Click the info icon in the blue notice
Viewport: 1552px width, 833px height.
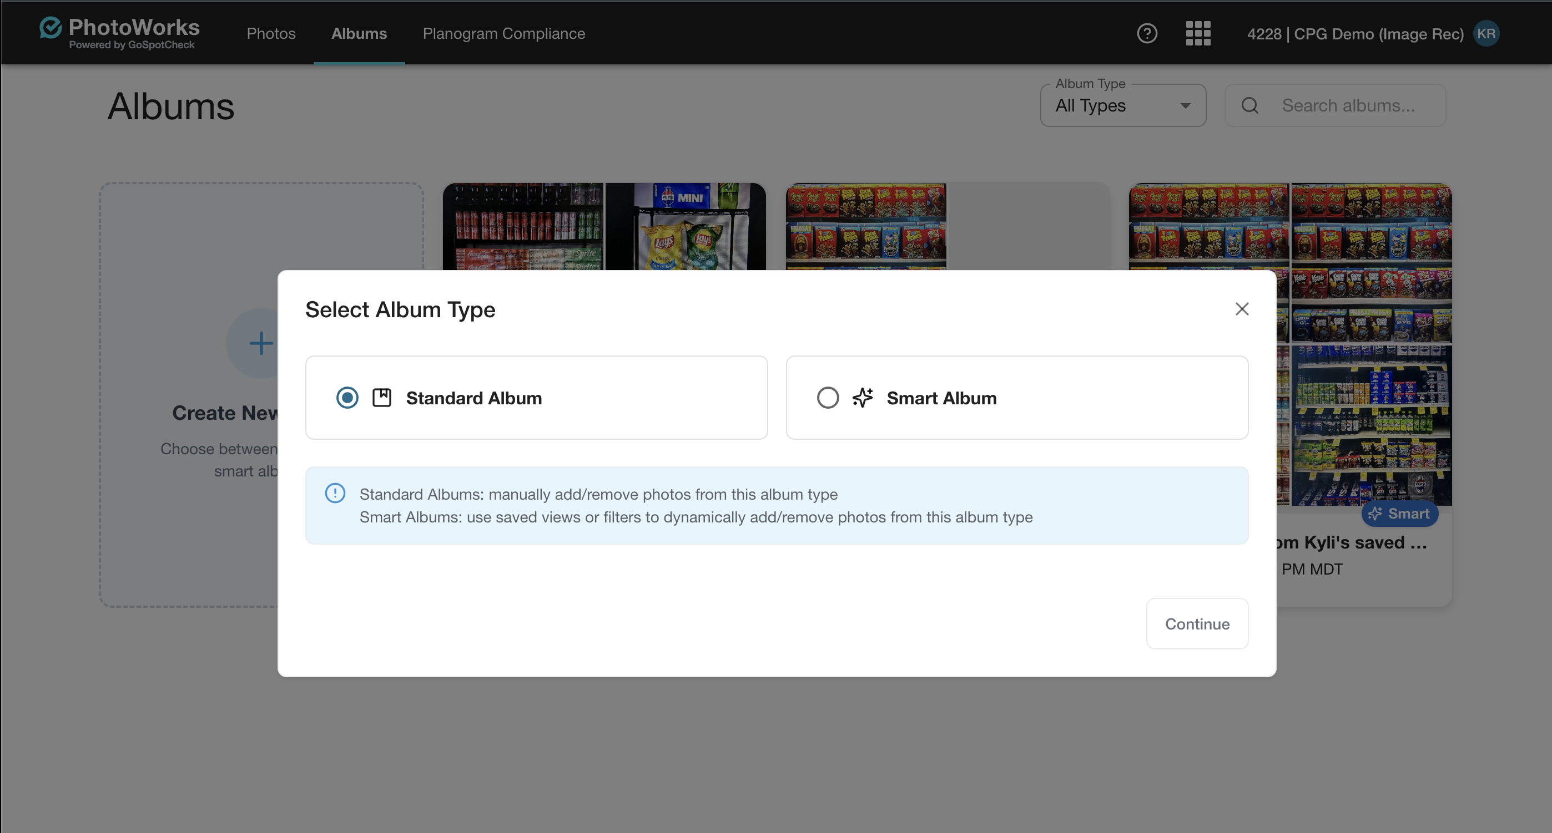(x=335, y=493)
